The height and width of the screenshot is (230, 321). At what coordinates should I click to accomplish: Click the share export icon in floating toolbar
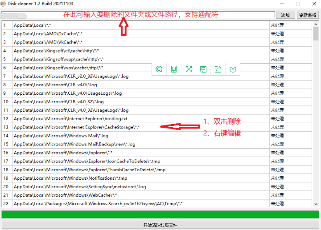(218, 69)
